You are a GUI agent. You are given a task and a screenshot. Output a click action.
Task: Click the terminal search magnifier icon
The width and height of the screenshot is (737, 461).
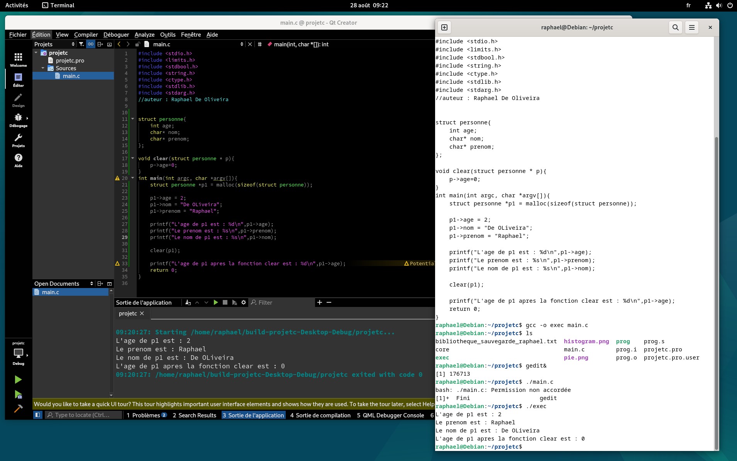pyautogui.click(x=675, y=27)
